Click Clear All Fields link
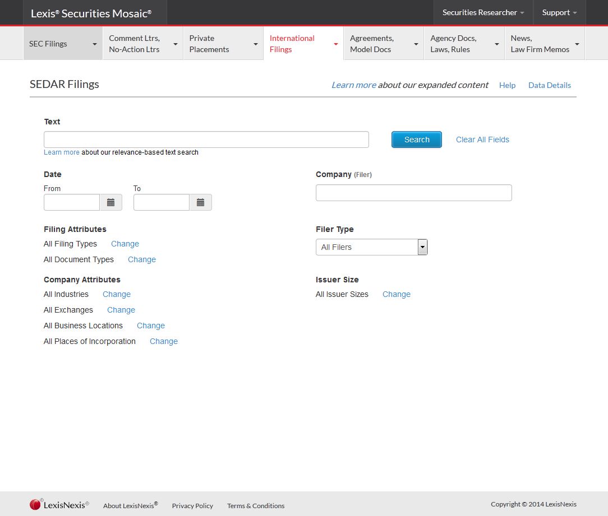608x516 pixels. (x=482, y=140)
